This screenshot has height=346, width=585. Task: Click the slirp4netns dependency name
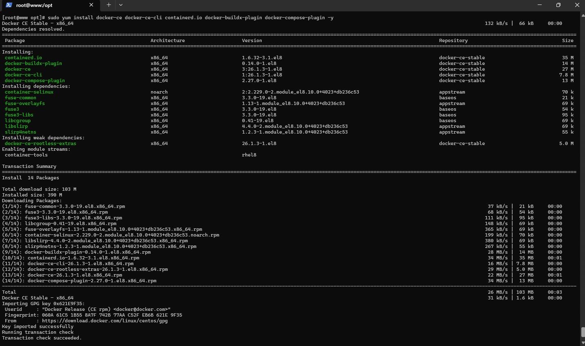pos(20,132)
